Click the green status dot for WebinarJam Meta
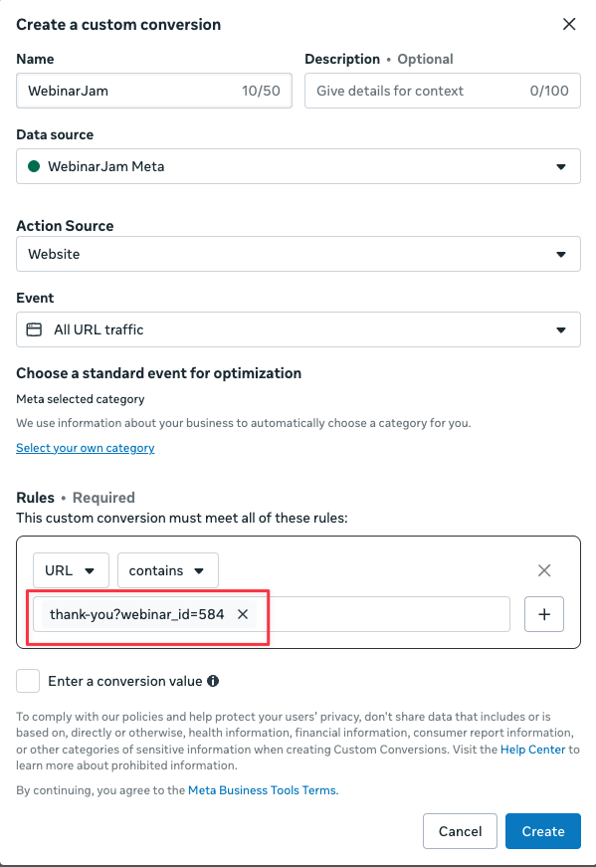 (x=30, y=166)
